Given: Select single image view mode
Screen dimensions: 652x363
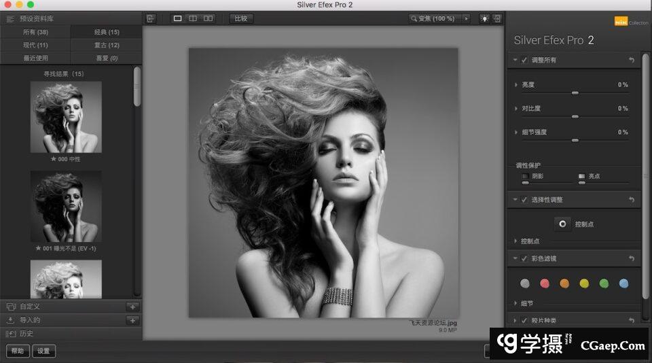Looking at the screenshot, I should coord(178,18).
